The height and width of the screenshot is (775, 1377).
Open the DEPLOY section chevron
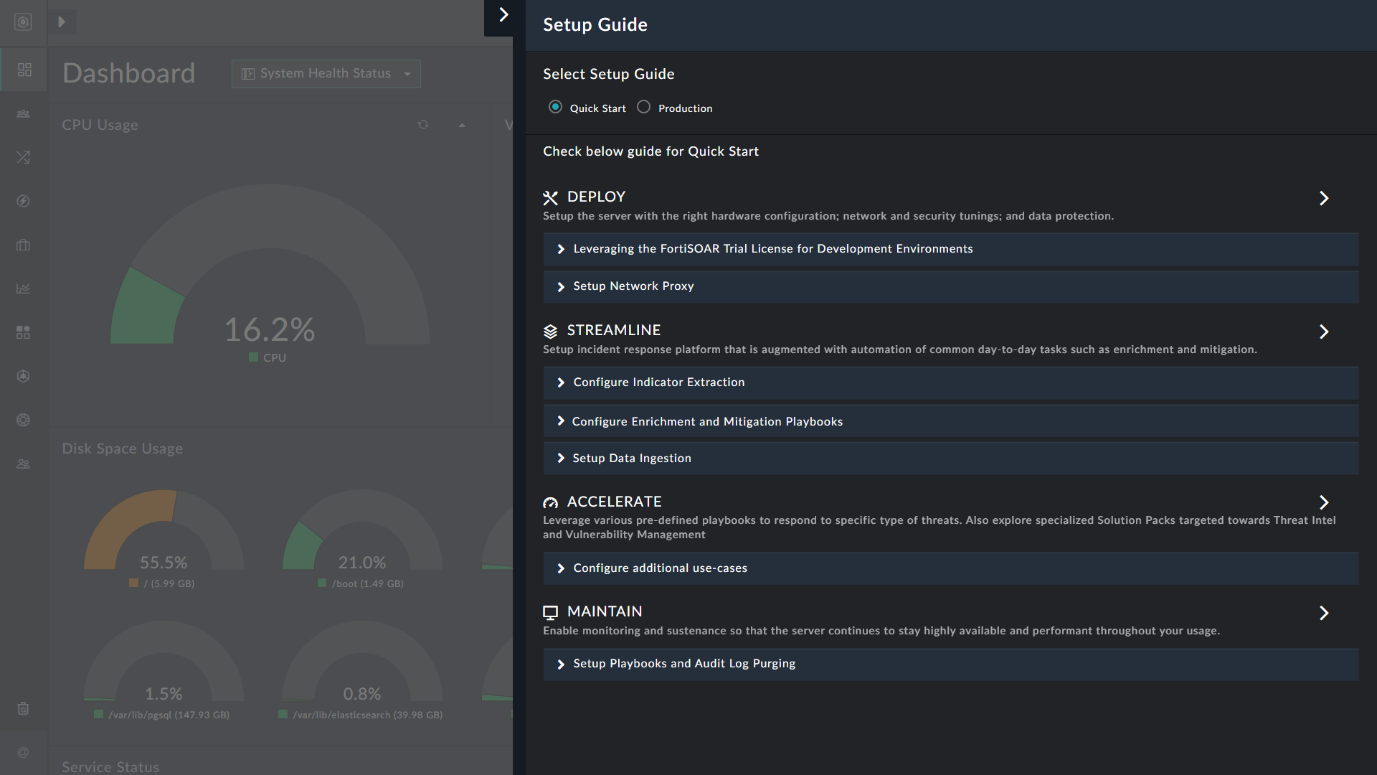click(1324, 198)
